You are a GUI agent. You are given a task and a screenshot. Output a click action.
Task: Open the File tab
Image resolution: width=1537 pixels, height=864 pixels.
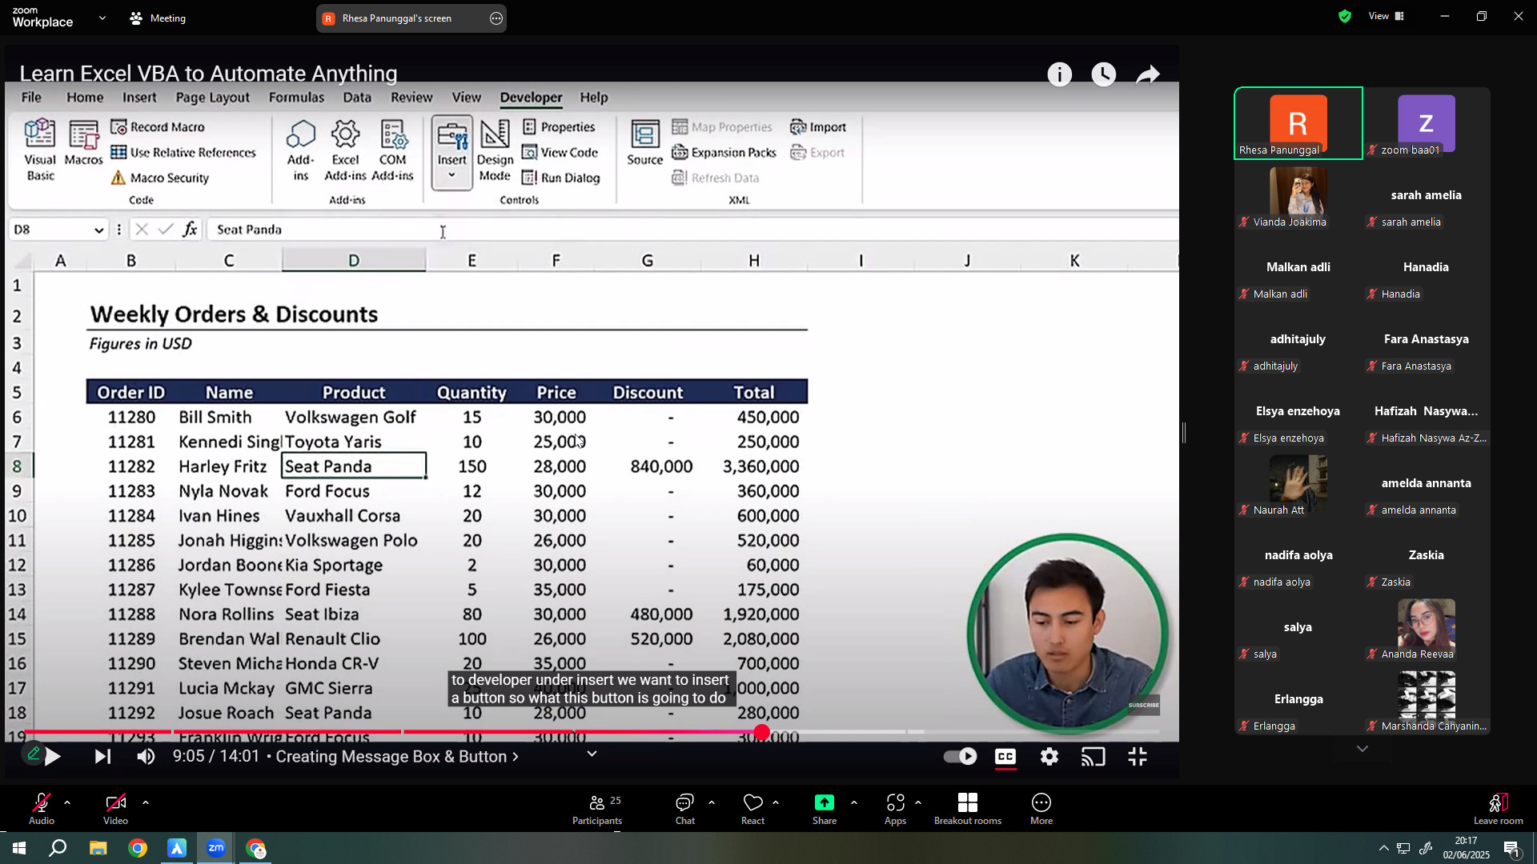click(x=31, y=98)
